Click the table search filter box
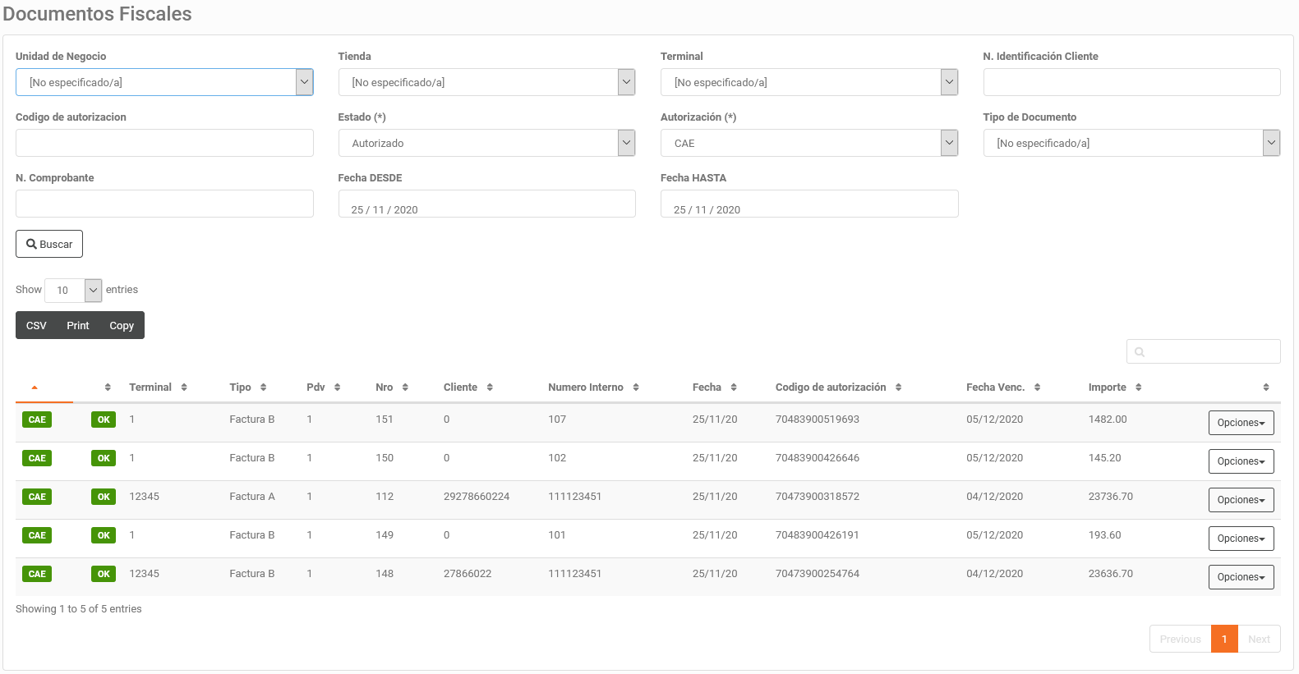This screenshot has width=1299, height=674. tap(1203, 351)
